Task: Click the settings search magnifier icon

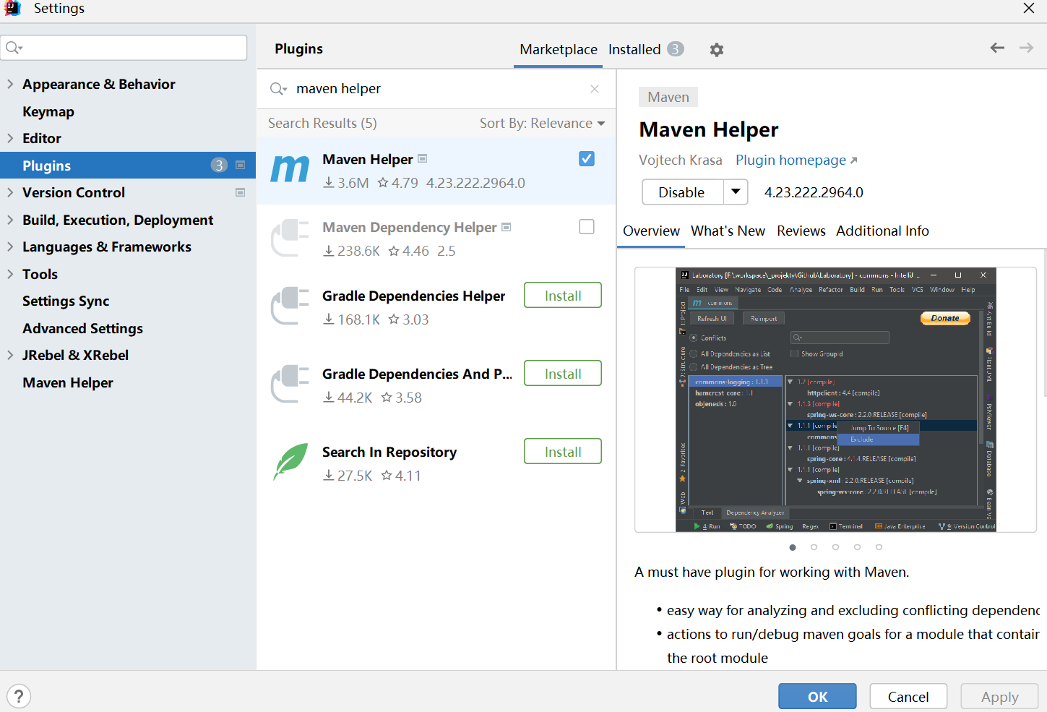Action: click(13, 48)
